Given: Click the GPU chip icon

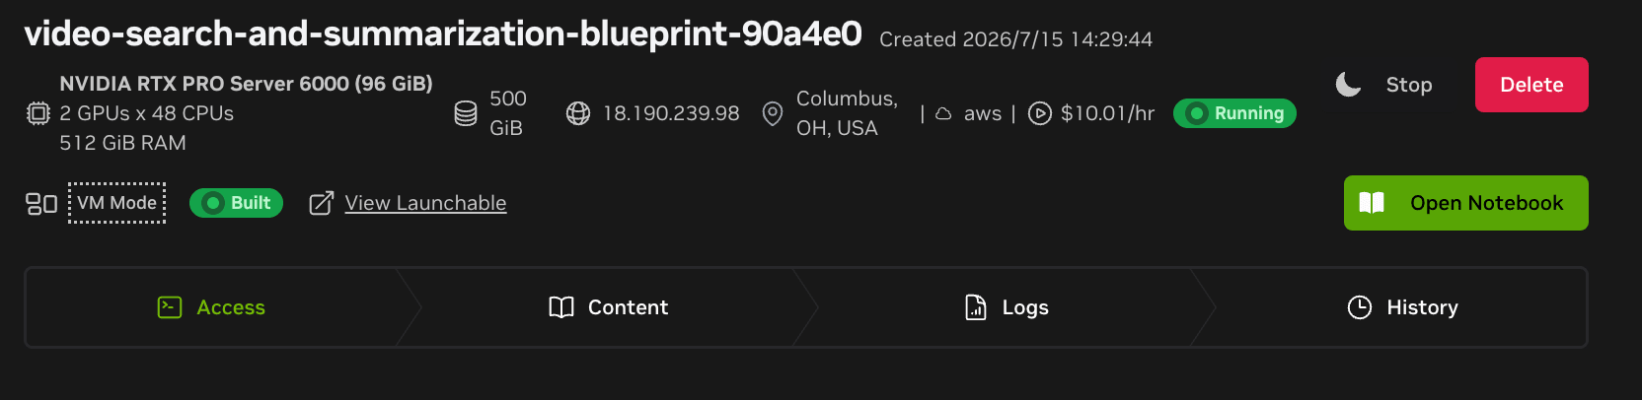Looking at the screenshot, I should (37, 113).
